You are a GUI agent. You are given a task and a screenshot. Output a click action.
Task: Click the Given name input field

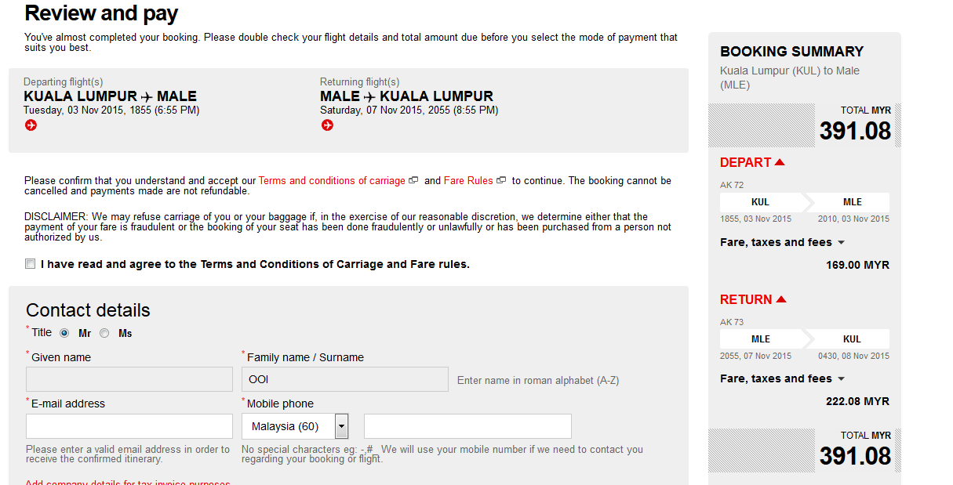click(129, 379)
